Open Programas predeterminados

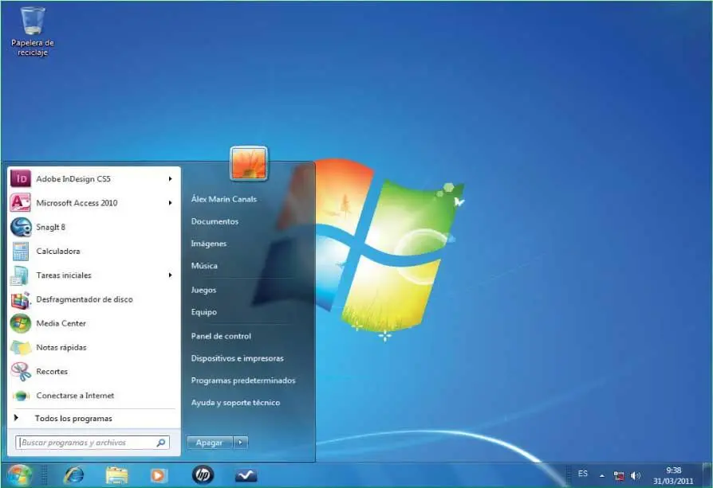pos(243,381)
